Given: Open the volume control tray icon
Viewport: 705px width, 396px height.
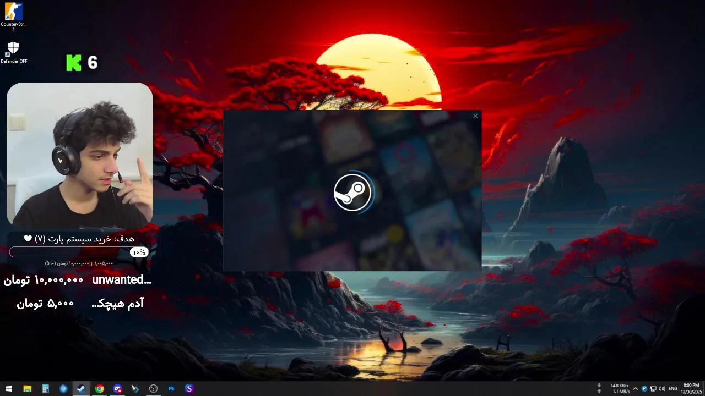Looking at the screenshot, I should 661,388.
